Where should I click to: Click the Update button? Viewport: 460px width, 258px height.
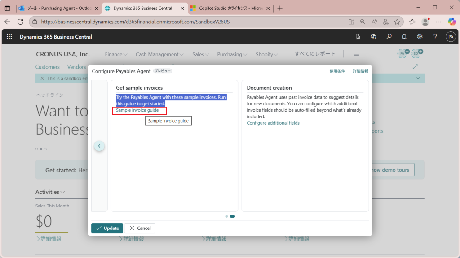(107, 228)
